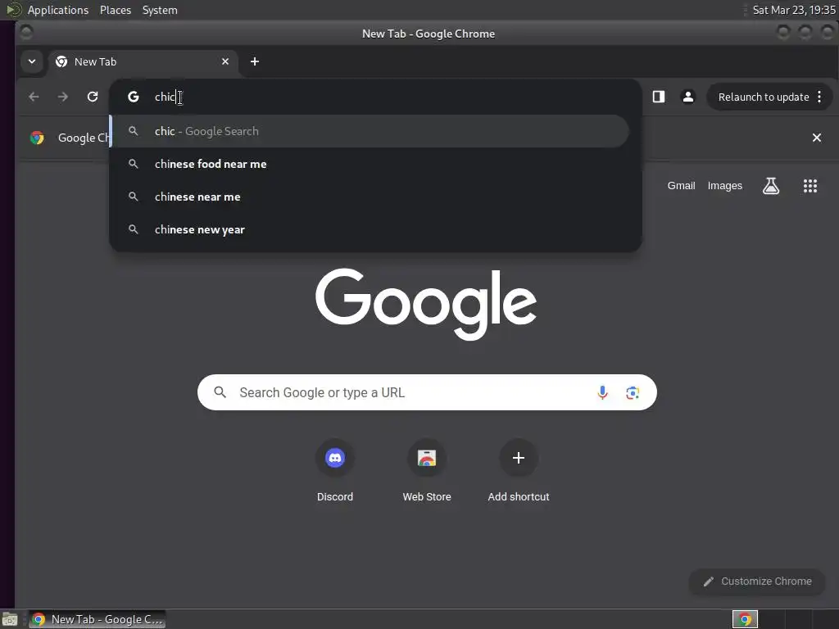Select the 'chic - Google Search' suggestion

click(370, 131)
